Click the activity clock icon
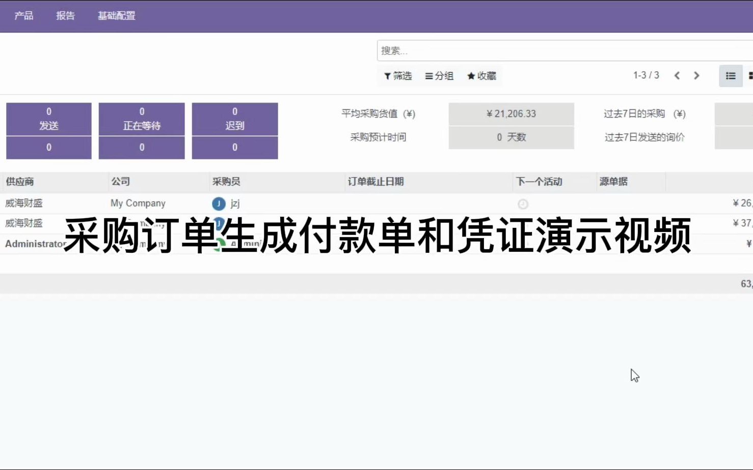 click(523, 204)
